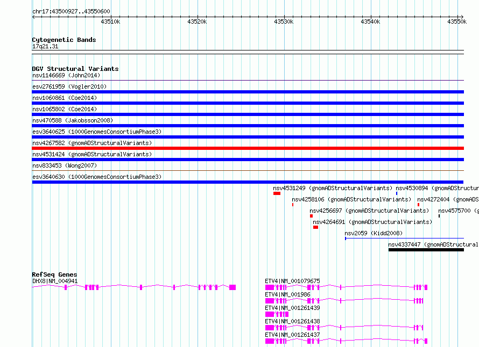The image size is (479, 347).
Task: Select transcript label ETV4|NM_001261437
Action: click(292, 335)
